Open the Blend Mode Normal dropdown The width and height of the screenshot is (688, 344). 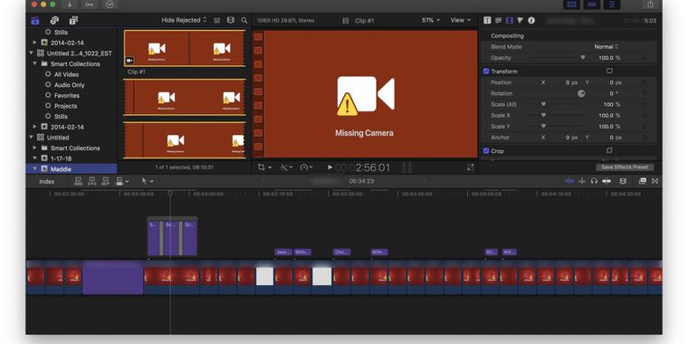[x=607, y=46]
